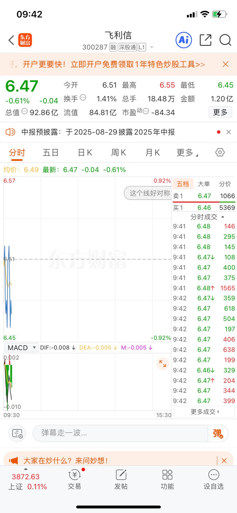237x513 pixels.
Task: Close the orange account-opening banner
Action: pyautogui.click(x=226, y=64)
